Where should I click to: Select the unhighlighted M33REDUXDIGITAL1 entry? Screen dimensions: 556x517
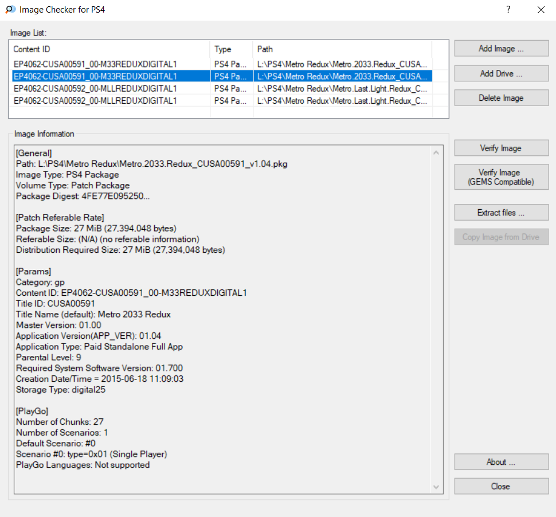[95, 64]
